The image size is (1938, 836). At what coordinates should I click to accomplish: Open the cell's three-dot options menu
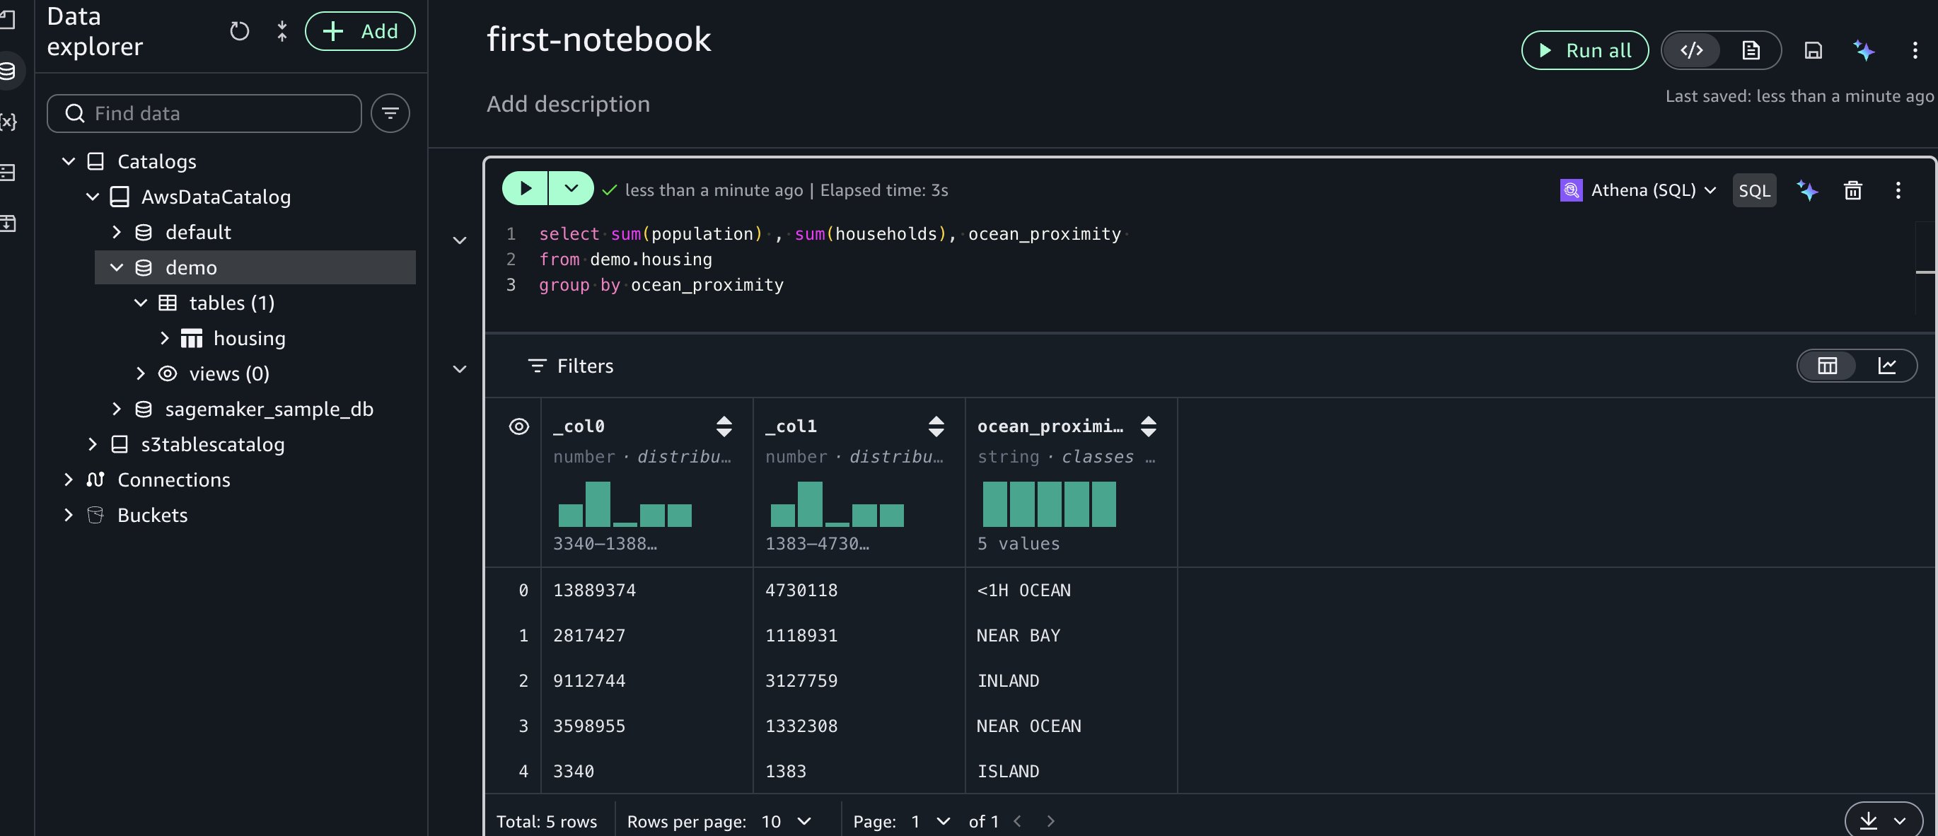[1898, 190]
